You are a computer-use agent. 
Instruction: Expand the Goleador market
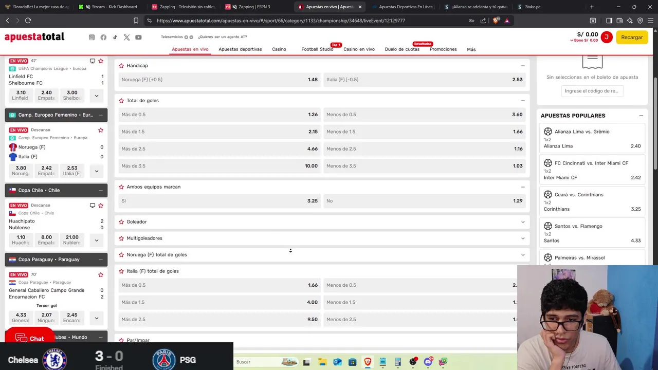pyautogui.click(x=523, y=222)
